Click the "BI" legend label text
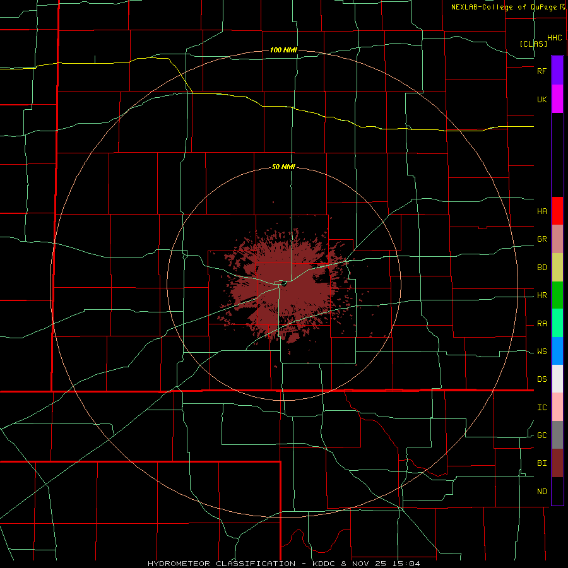Image resolution: width=568 pixels, height=568 pixels. pyautogui.click(x=541, y=463)
